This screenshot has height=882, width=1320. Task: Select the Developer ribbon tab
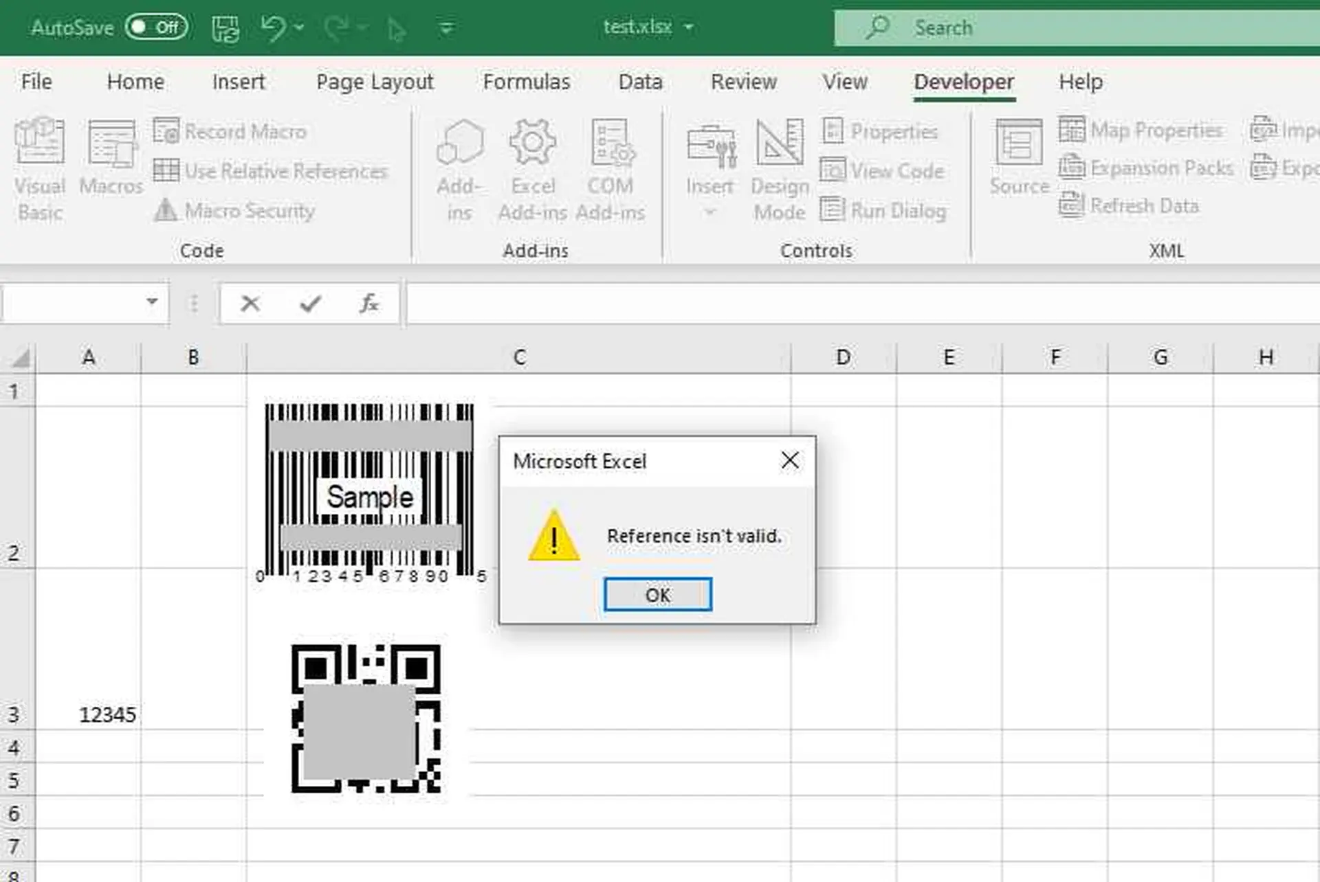click(964, 82)
